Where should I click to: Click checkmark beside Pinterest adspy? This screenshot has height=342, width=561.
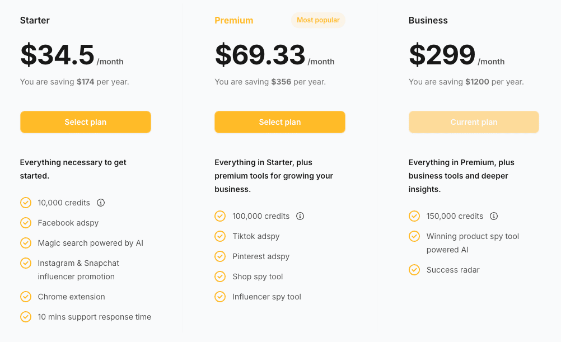pyautogui.click(x=220, y=256)
